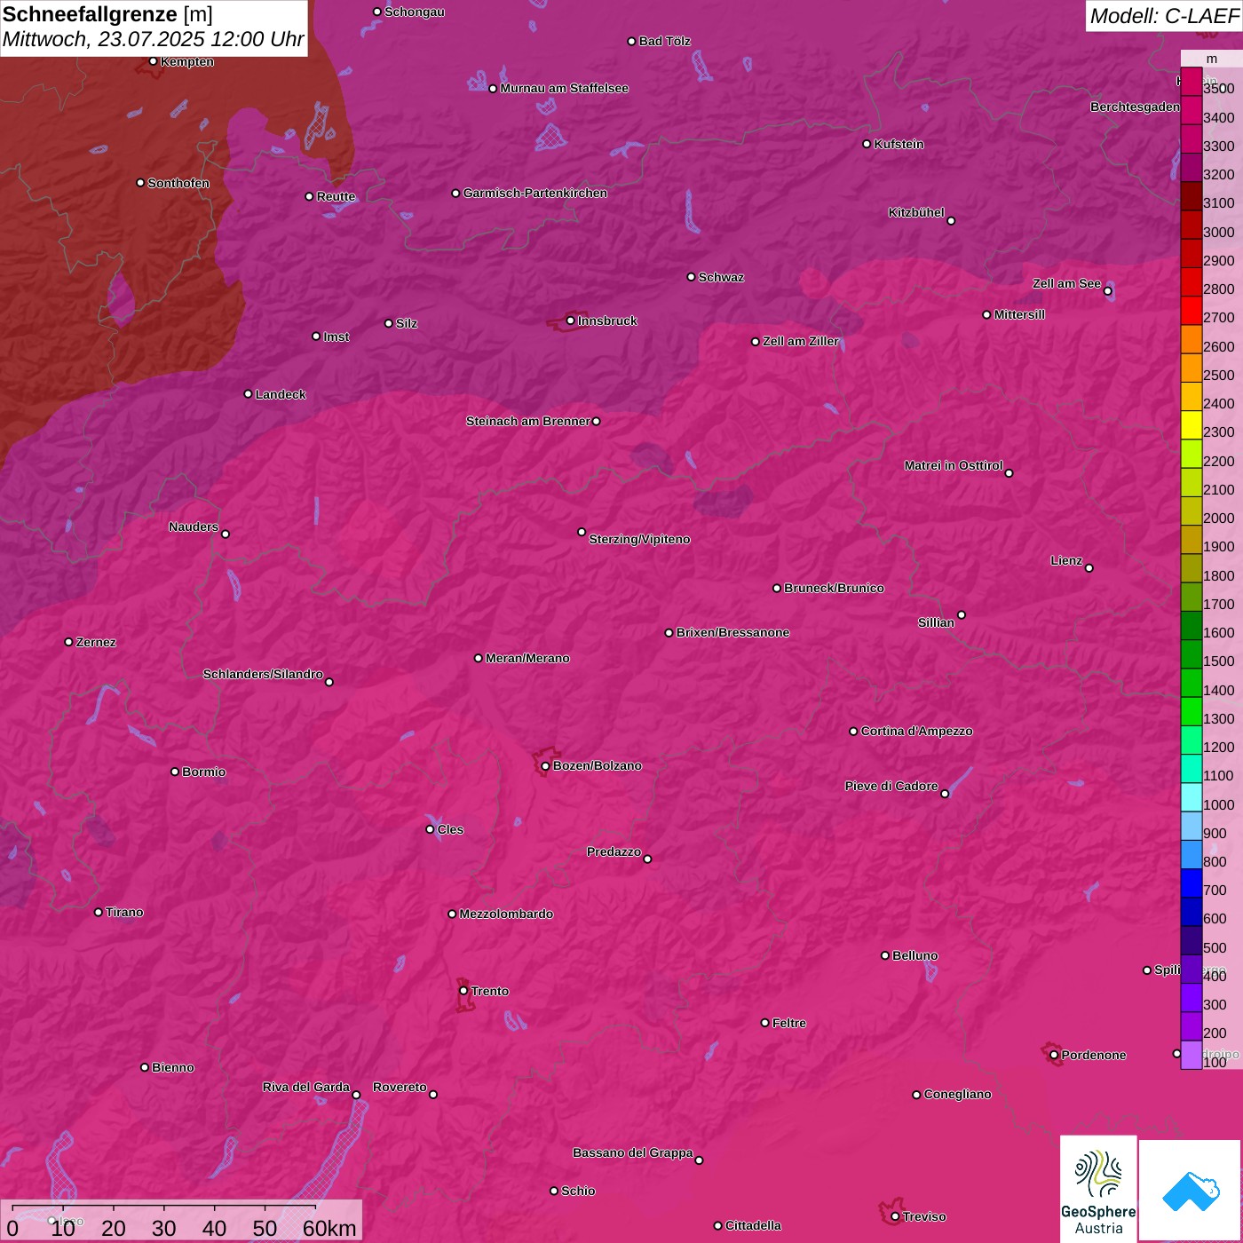
Task: Click the Bormio city marker dot
Action: pyautogui.click(x=175, y=772)
